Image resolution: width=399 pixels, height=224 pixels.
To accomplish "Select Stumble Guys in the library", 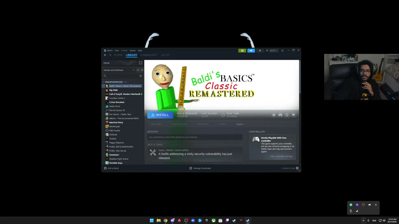I will click(x=123, y=163).
